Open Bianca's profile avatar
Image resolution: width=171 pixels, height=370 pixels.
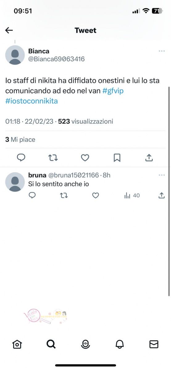coord(15,55)
